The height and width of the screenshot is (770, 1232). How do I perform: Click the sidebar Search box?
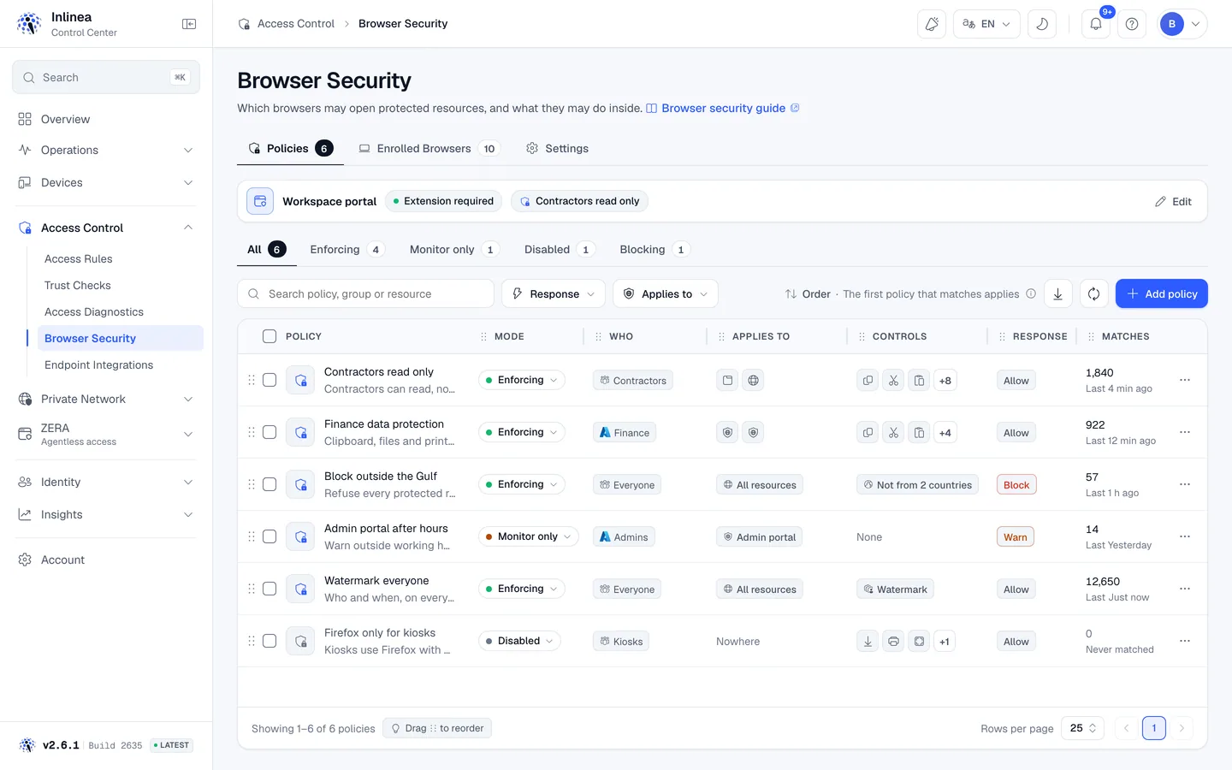[106, 77]
